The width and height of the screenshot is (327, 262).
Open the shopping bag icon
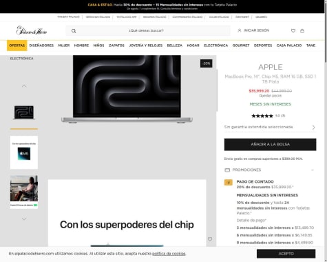302,31
